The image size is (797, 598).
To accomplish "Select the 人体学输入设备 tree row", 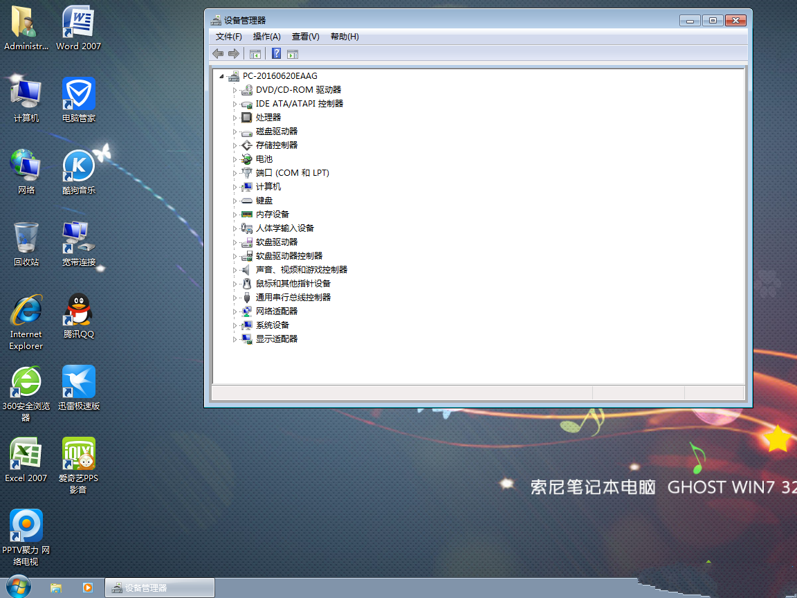I will point(284,228).
